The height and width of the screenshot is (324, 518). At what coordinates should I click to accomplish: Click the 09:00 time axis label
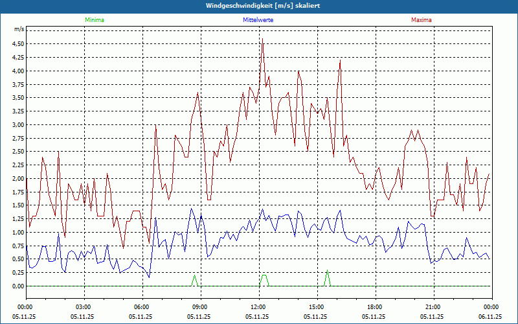pos(201,307)
